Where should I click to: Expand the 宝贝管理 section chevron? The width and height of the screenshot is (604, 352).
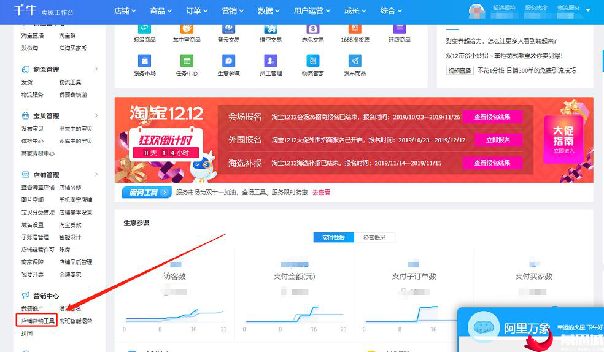(x=96, y=115)
